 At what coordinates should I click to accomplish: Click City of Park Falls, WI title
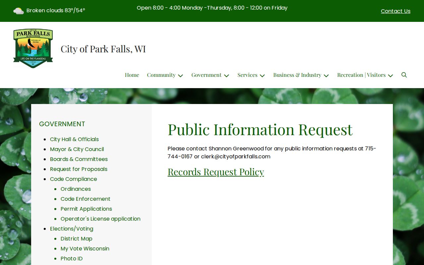[x=103, y=49]
